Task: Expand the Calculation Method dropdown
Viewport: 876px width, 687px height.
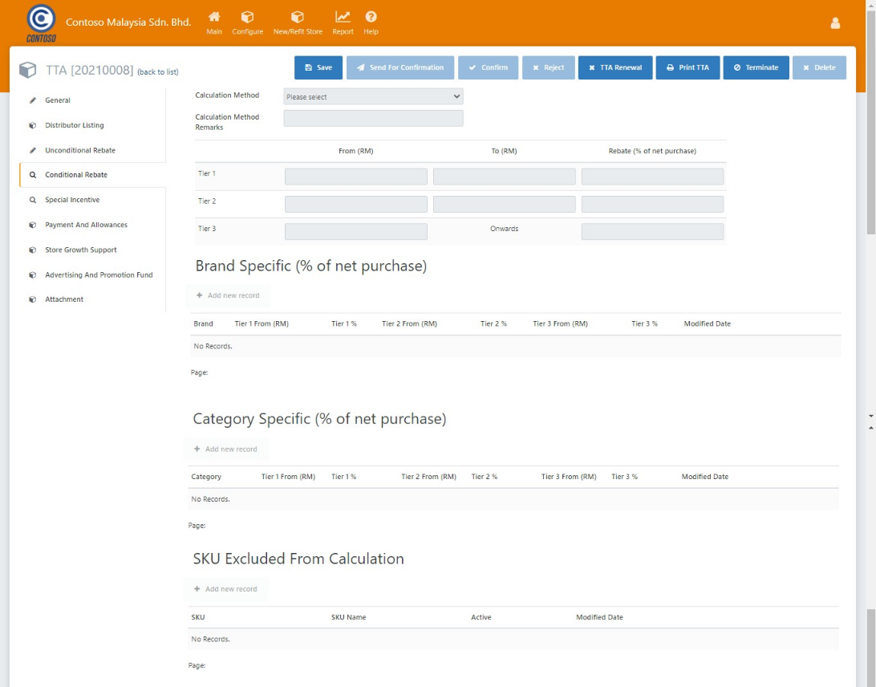Action: 373,97
